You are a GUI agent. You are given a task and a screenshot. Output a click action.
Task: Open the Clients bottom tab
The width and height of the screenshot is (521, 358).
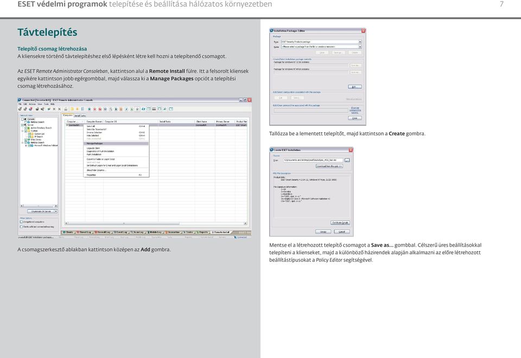point(68,232)
